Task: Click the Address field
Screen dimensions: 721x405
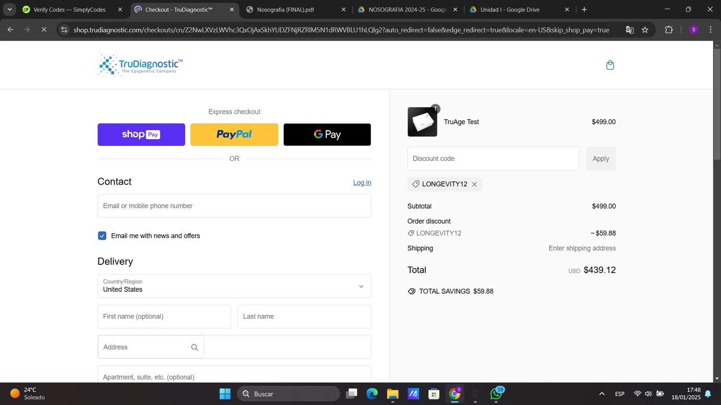Action: tap(234, 347)
